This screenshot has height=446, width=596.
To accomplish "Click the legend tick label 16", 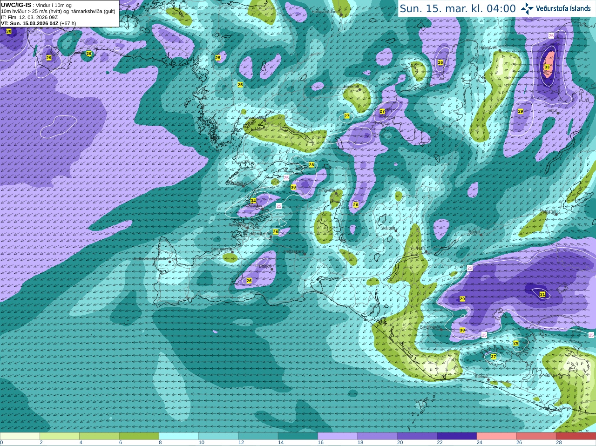I will click(321, 443).
